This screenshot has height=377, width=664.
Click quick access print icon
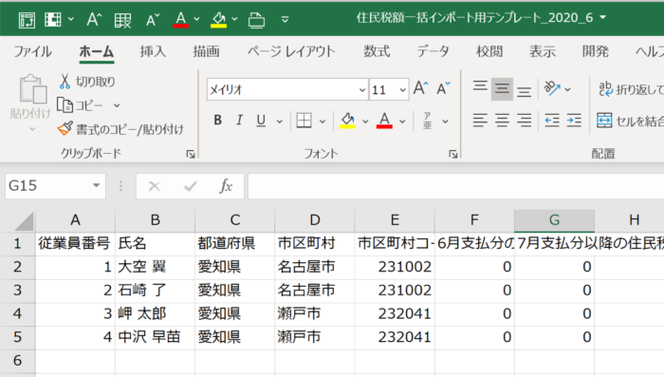[x=256, y=20]
